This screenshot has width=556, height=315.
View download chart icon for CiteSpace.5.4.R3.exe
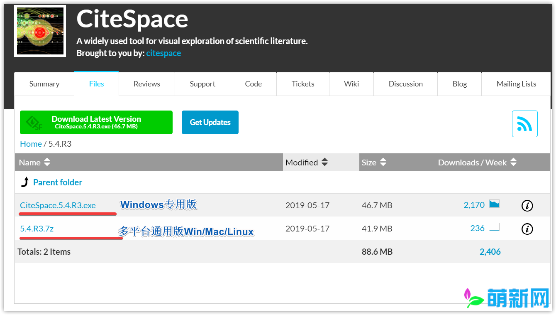494,204
